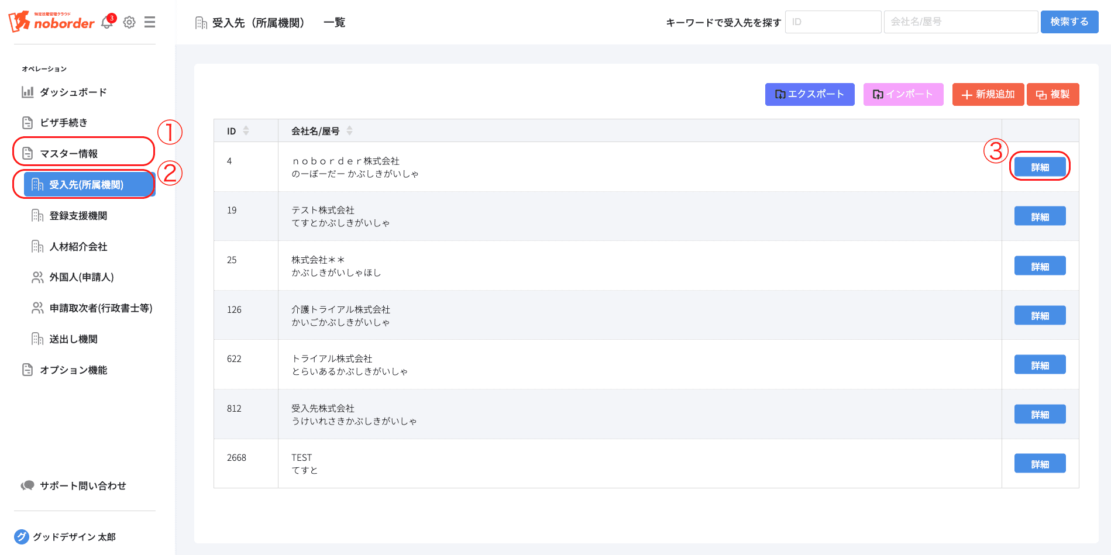1111x555 pixels.
Task: Open the notification bell with badge
Action: (x=107, y=23)
